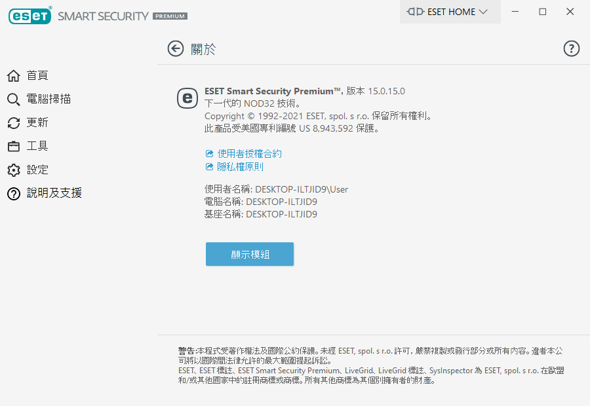
Task: Click the ESET logo in title bar
Action: click(x=29, y=16)
